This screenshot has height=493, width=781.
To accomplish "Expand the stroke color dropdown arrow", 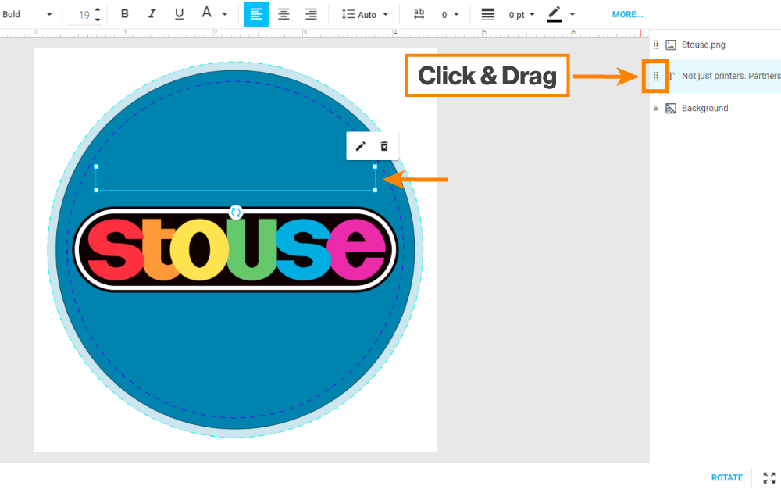I will point(572,15).
